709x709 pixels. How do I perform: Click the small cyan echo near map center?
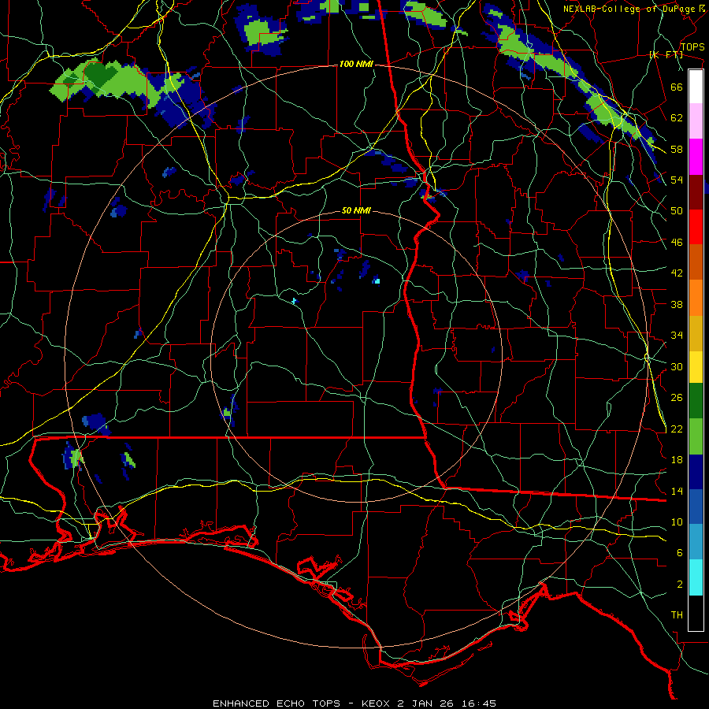coord(377,281)
